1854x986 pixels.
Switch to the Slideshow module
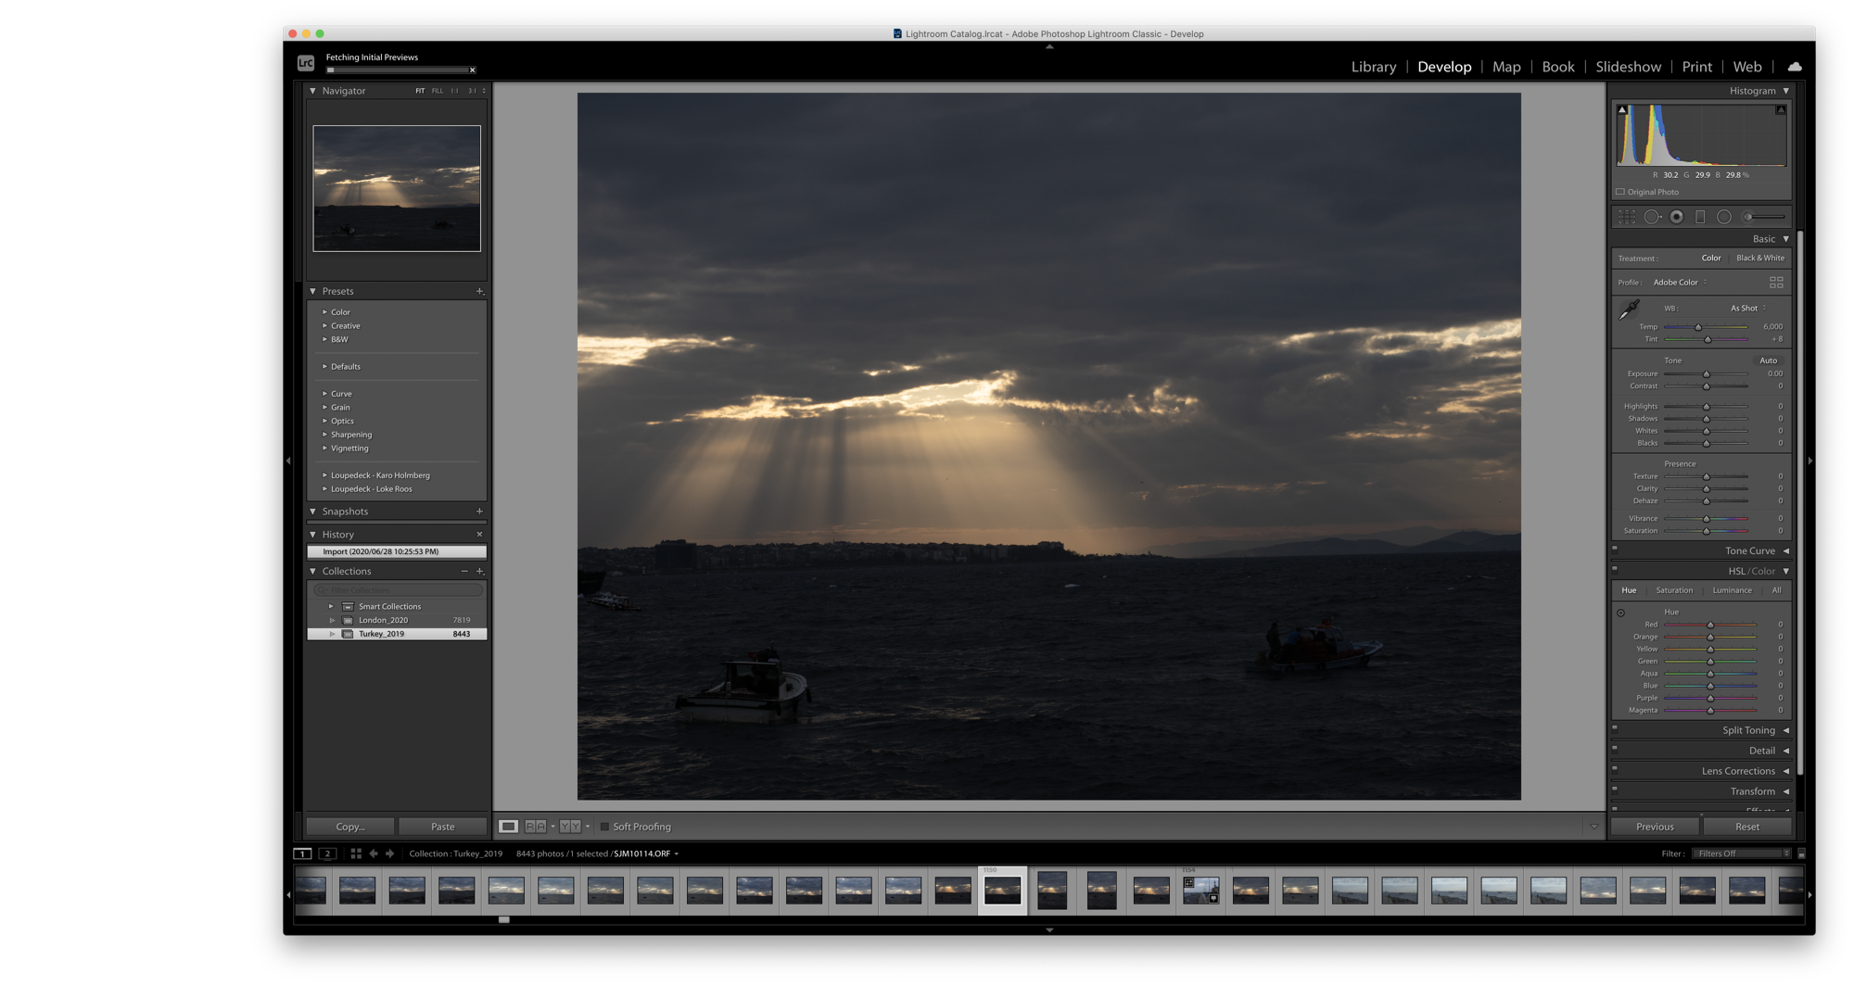1628,67
